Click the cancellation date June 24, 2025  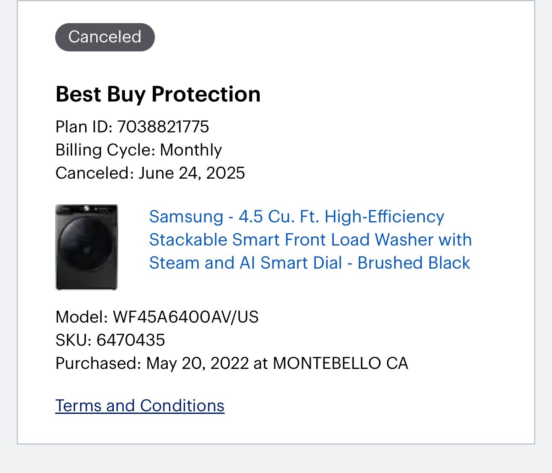point(191,173)
